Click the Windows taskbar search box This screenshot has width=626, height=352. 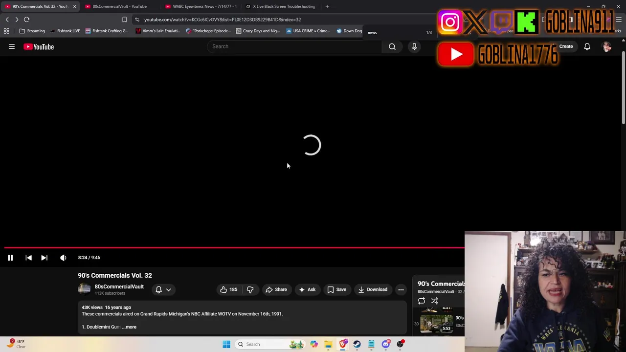click(270, 344)
